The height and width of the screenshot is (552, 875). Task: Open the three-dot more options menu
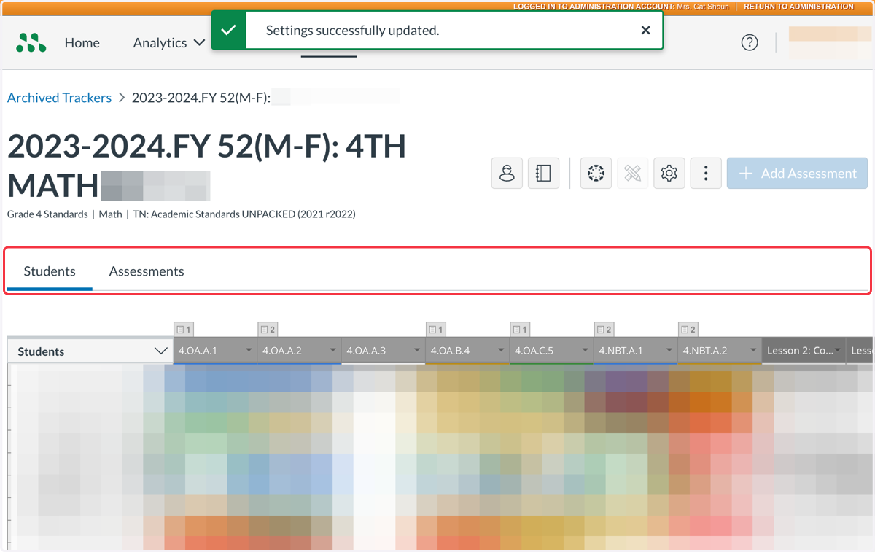[x=706, y=173]
